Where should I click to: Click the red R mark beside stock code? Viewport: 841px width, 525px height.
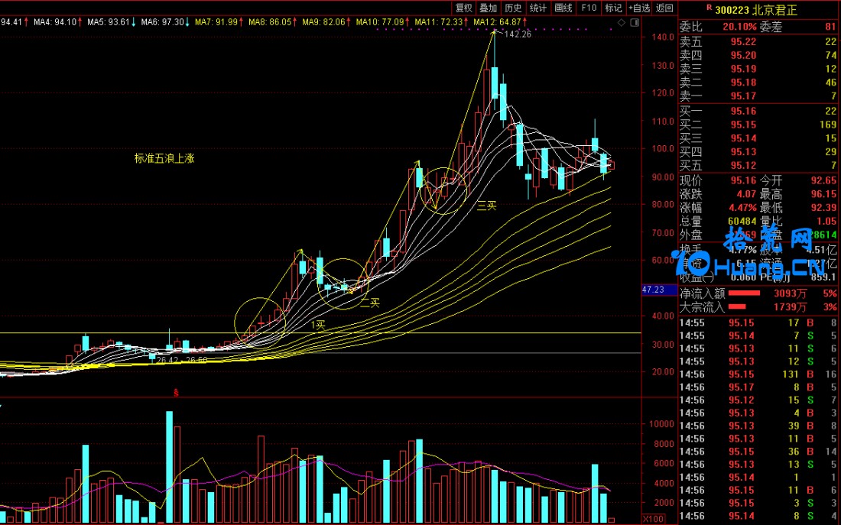pyautogui.click(x=709, y=8)
